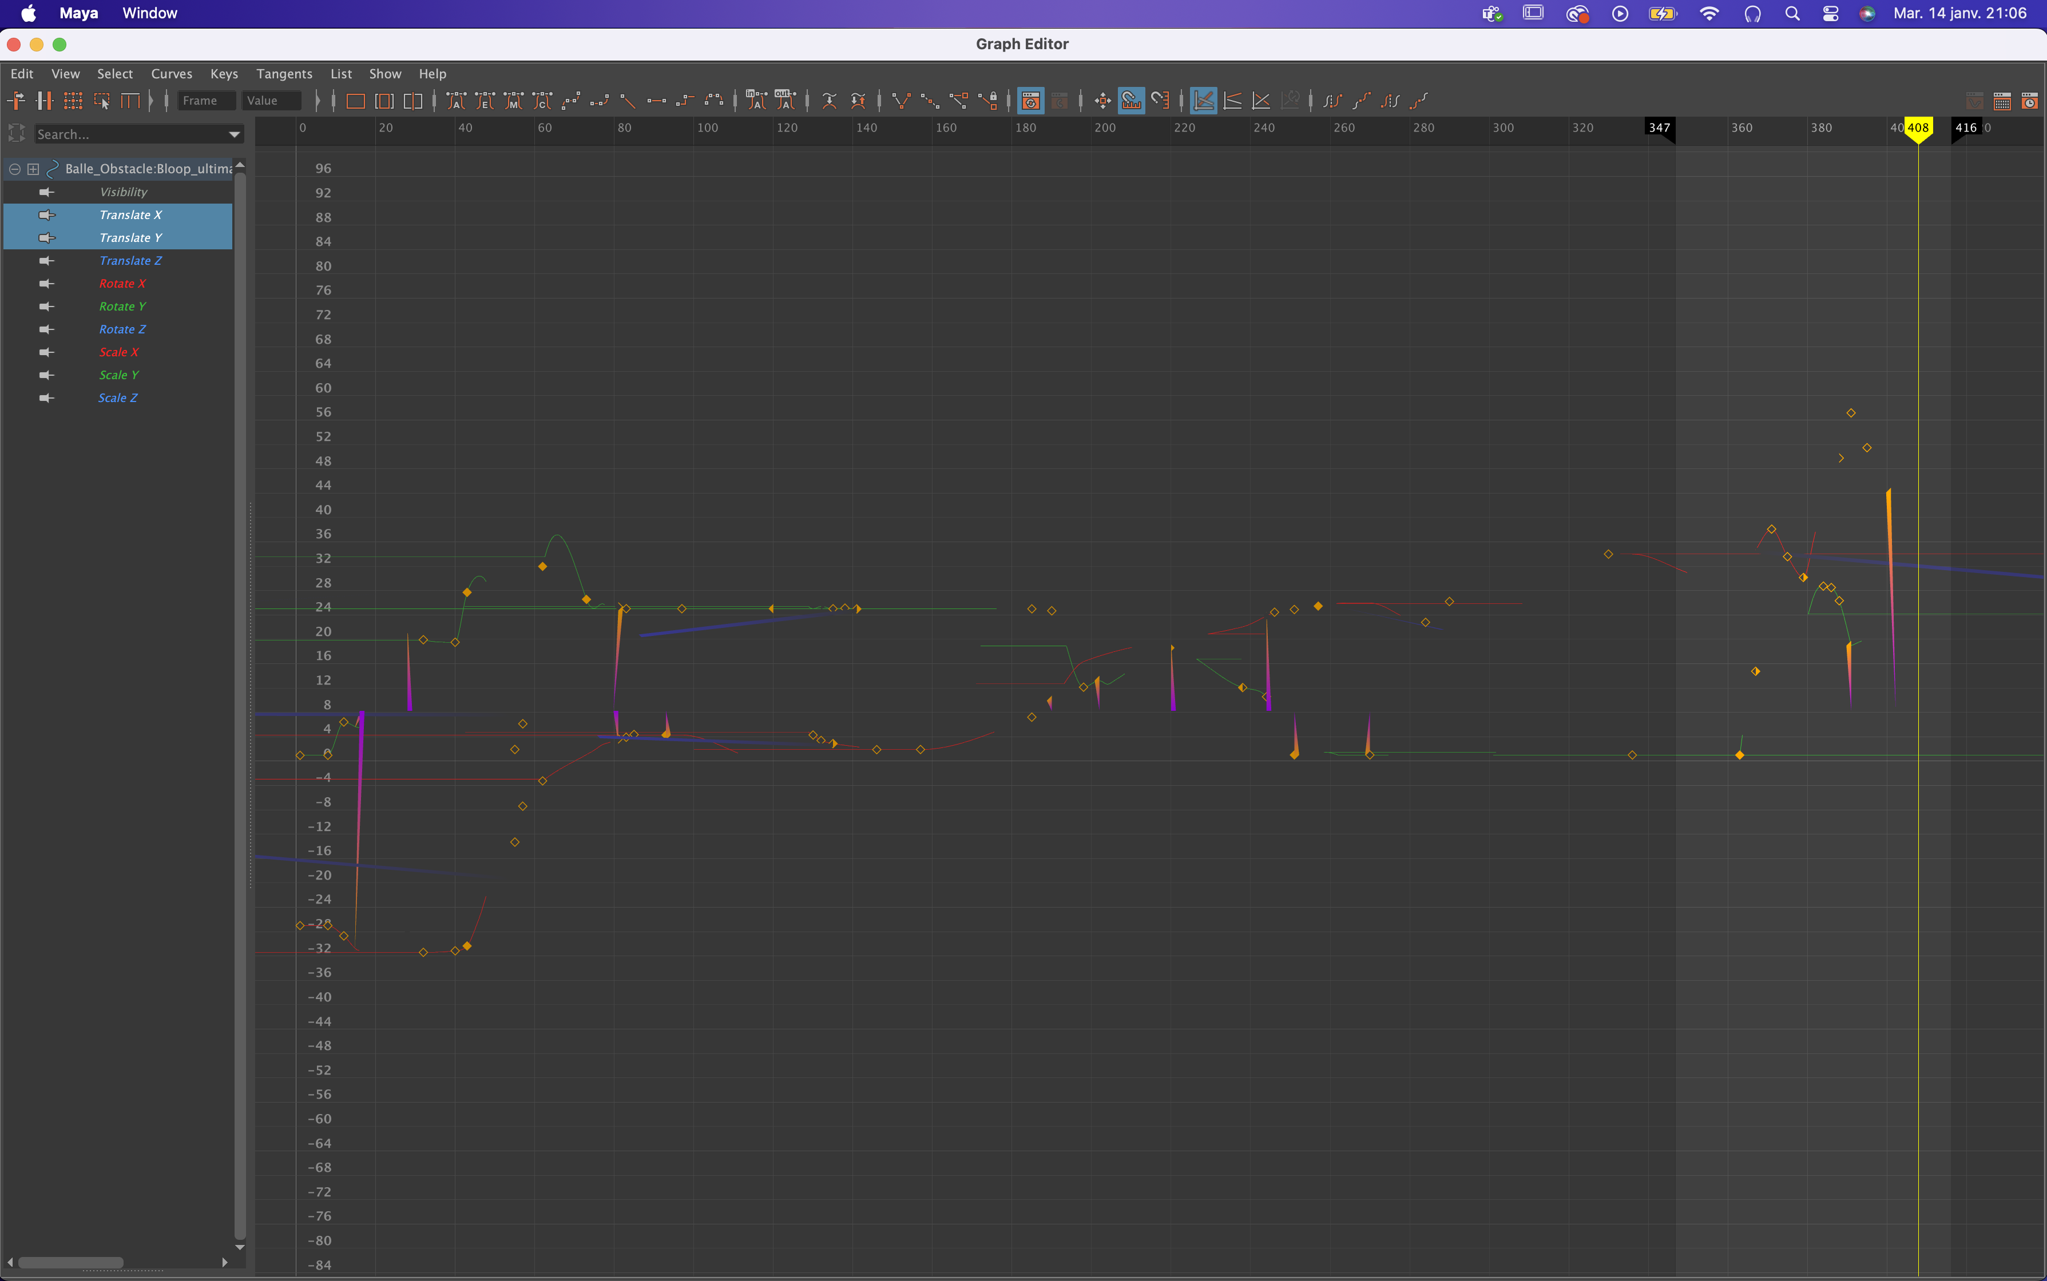The width and height of the screenshot is (2047, 1281).
Task: Break tangents on the selected key
Action: 901,100
